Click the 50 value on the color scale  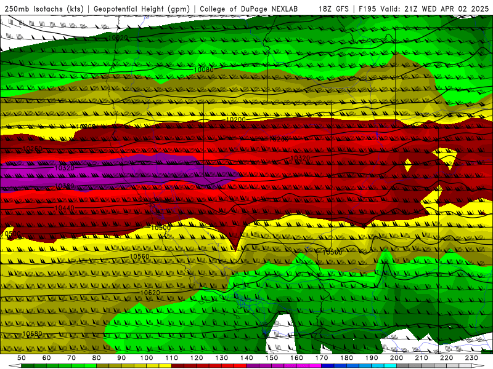22,358
